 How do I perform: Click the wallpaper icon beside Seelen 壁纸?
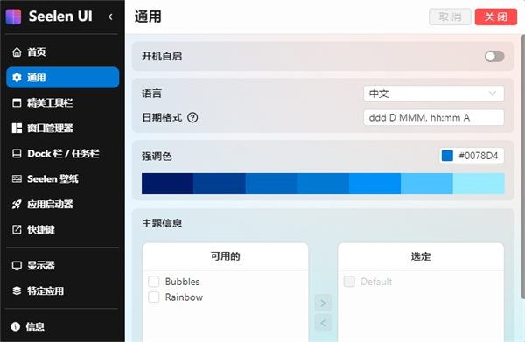tap(17, 178)
